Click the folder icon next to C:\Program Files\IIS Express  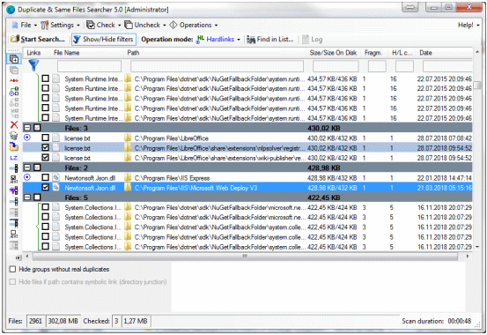pyautogui.click(x=128, y=178)
